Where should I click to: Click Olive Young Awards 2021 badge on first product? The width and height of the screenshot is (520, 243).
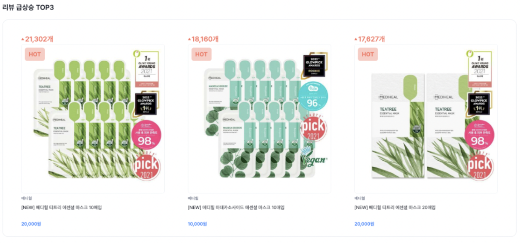click(x=147, y=69)
